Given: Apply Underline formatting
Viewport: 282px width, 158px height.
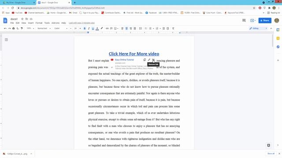Looking at the screenshot, I should pos(93,29).
